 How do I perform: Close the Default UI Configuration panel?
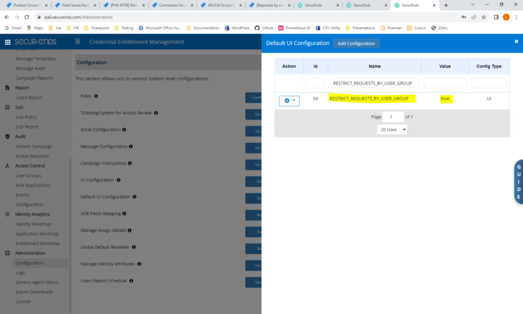click(x=516, y=41)
